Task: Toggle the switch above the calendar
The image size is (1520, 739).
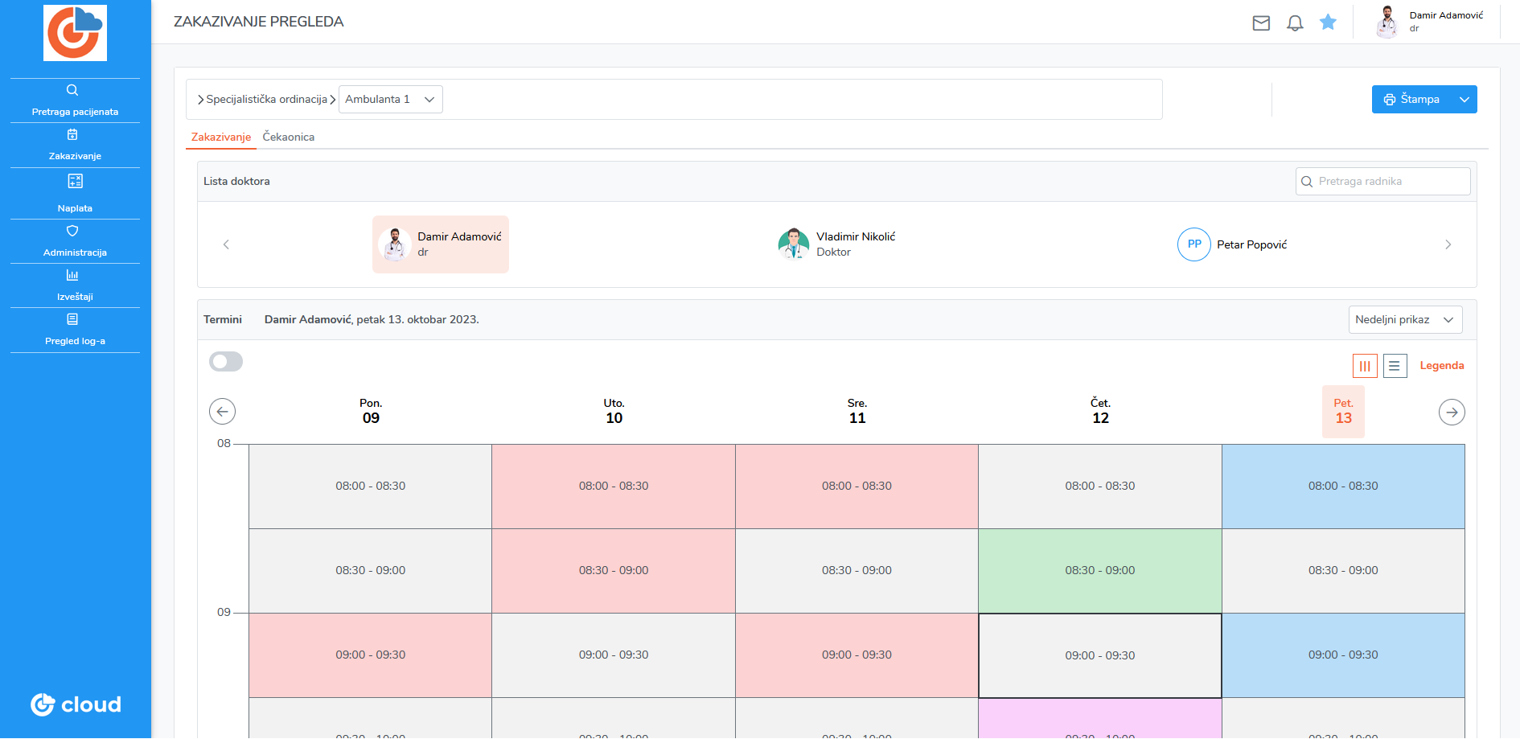Action: [226, 362]
